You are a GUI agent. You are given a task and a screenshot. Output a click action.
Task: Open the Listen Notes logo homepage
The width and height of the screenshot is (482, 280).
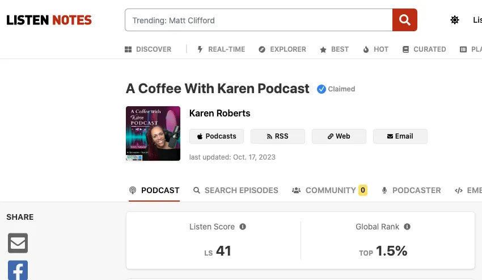(x=49, y=20)
